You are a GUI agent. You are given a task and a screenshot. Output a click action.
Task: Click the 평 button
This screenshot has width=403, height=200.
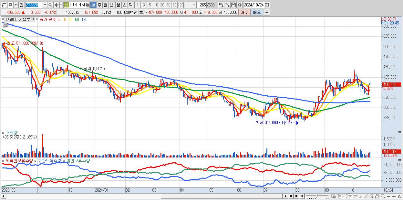pyautogui.click(x=267, y=12)
